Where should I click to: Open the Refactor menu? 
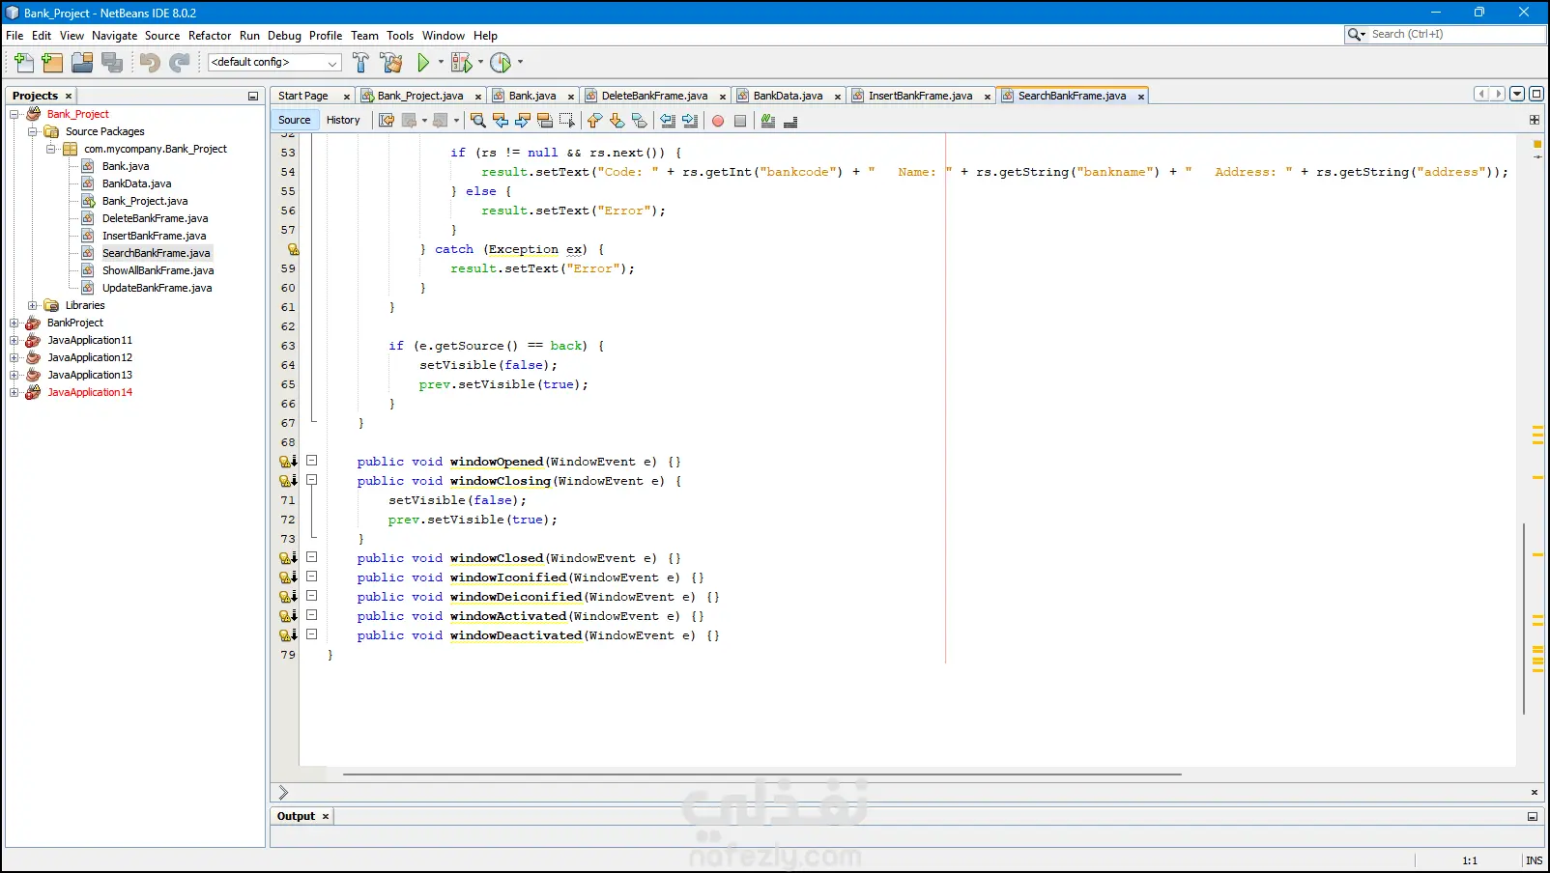[x=210, y=36]
